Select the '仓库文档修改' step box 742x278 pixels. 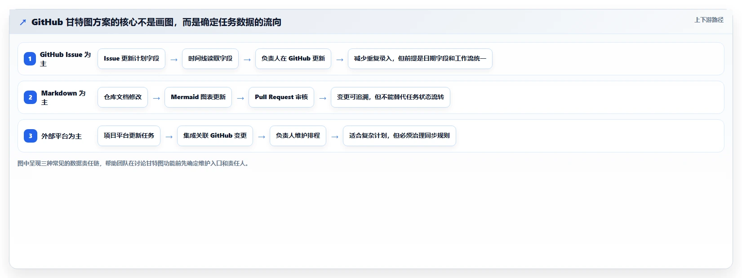coord(123,97)
